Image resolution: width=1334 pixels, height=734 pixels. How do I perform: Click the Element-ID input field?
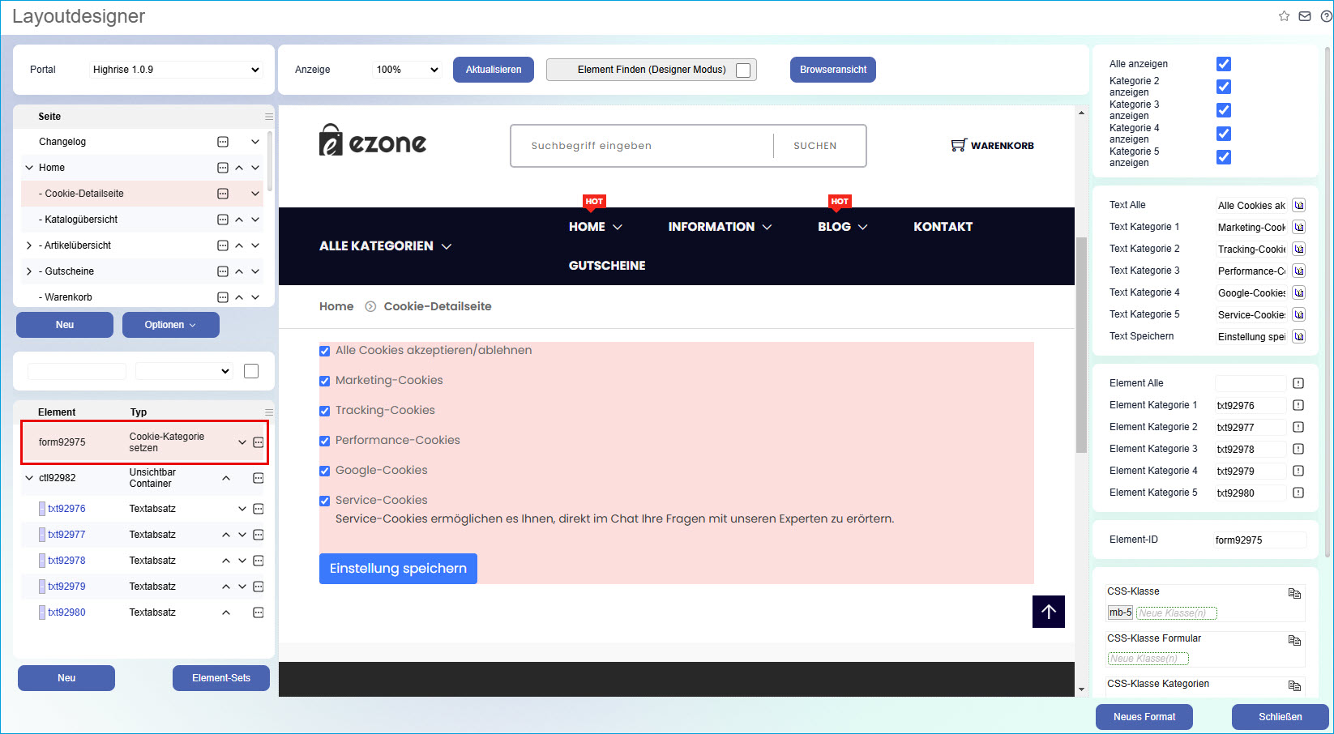click(x=1260, y=540)
